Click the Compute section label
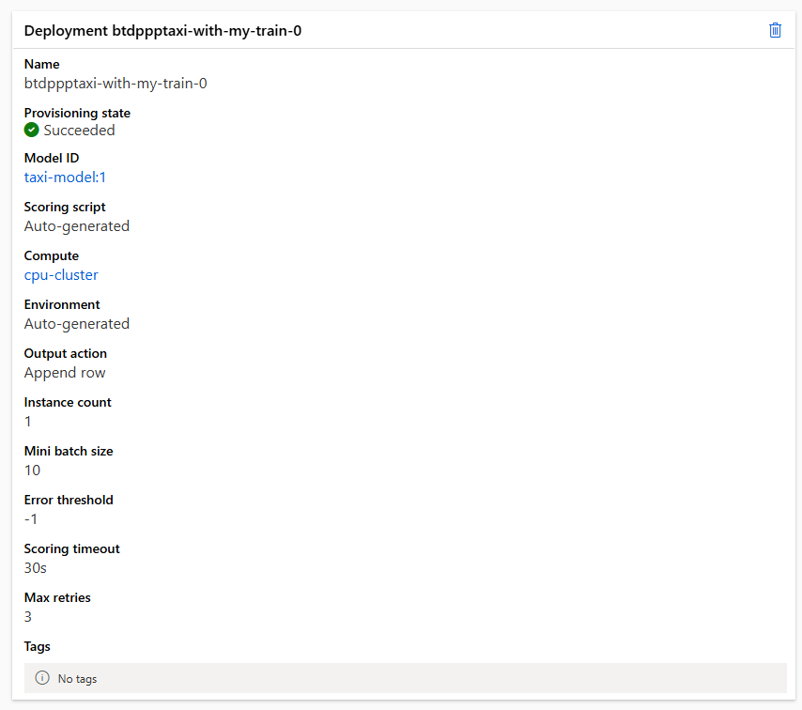The width and height of the screenshot is (802, 710). point(51,255)
